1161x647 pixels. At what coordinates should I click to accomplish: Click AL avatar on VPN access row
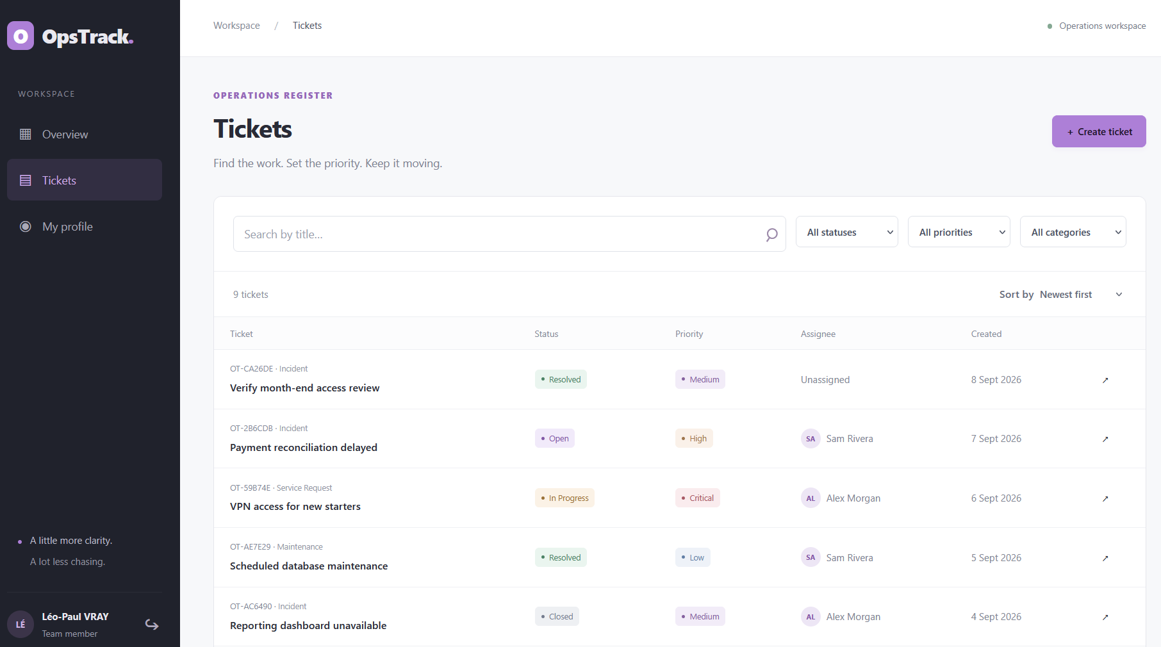coord(811,498)
